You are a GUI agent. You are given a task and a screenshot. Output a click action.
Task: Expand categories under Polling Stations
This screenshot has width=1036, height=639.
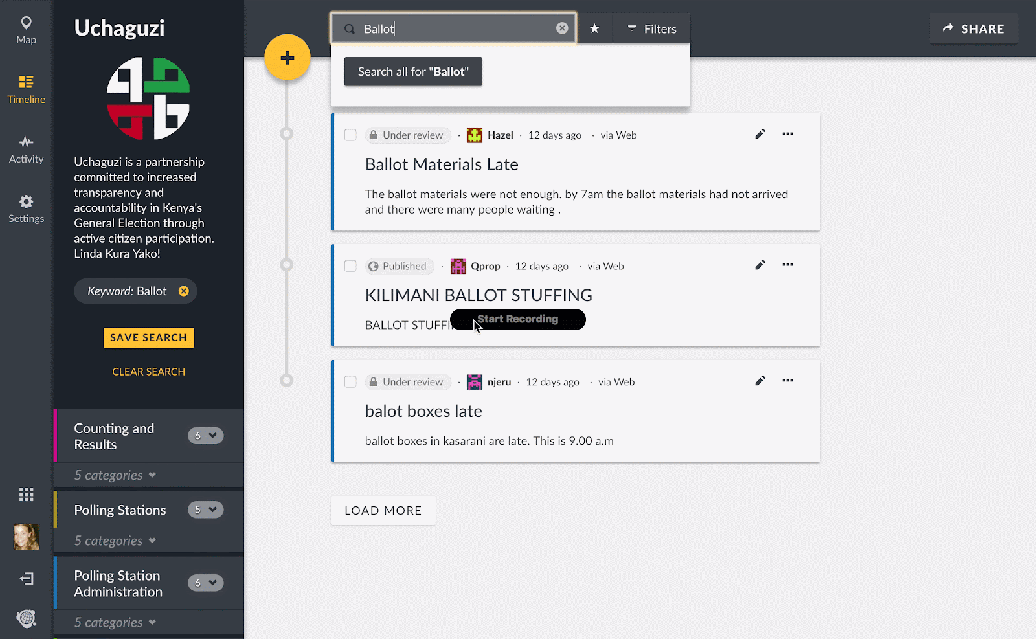(115, 541)
